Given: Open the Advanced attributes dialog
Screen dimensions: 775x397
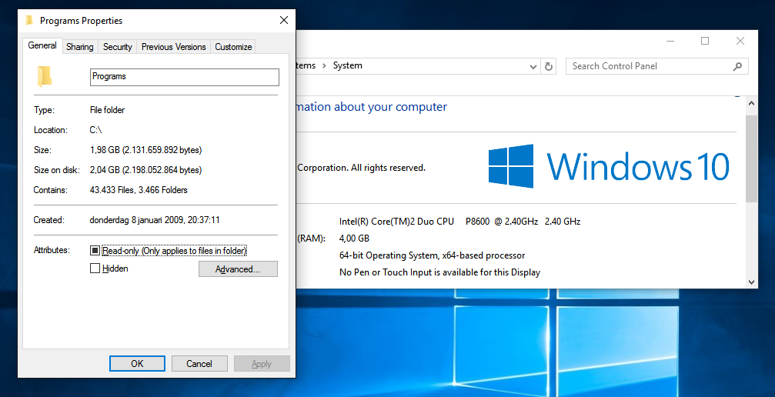Looking at the screenshot, I should click(238, 269).
